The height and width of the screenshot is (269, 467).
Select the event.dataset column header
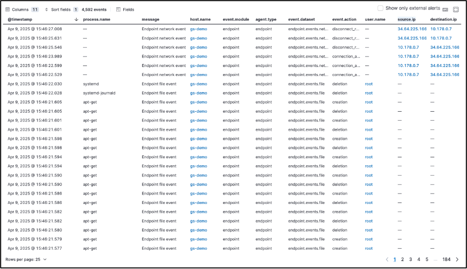tap(302, 19)
